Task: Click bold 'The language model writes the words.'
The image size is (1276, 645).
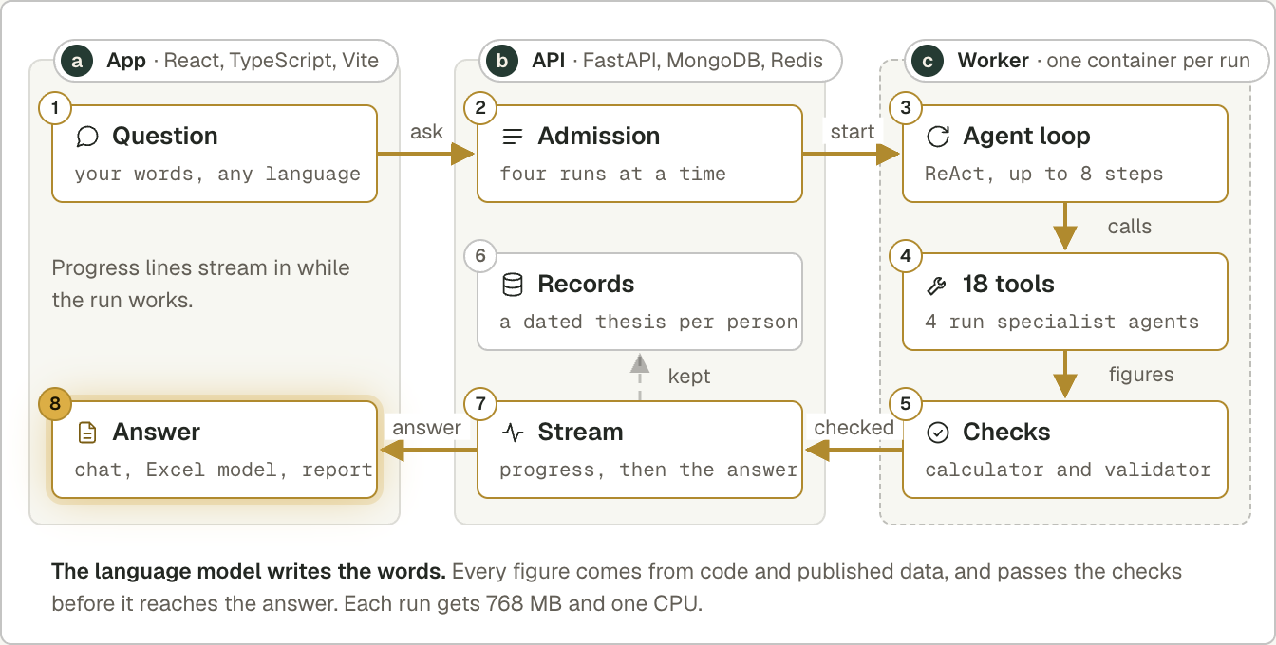Action: tap(249, 572)
